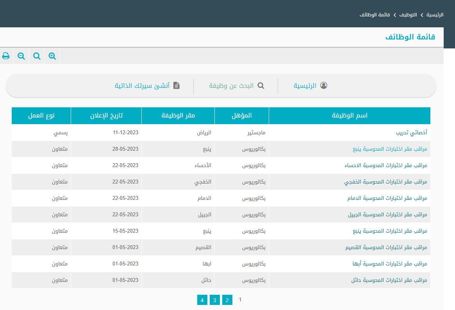Go to الرئيسية in the breadcrumb
This screenshot has height=310, width=455.
point(435,15)
